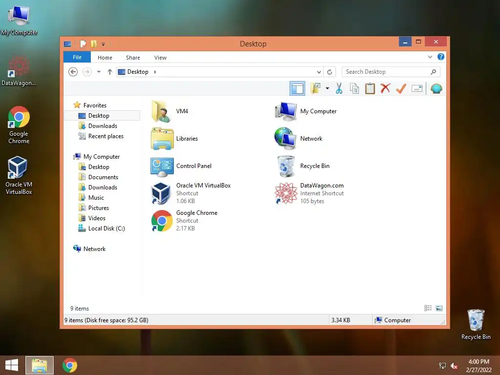Click the Windows Start button

(12, 365)
